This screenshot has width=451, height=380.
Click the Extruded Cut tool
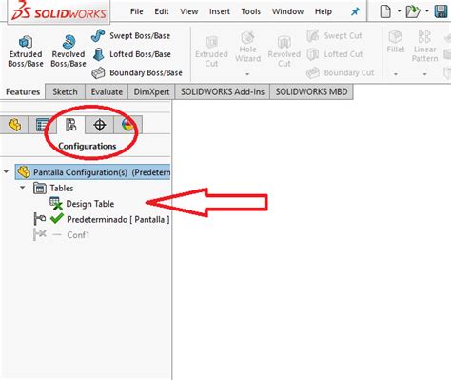point(211,51)
